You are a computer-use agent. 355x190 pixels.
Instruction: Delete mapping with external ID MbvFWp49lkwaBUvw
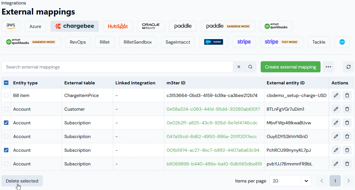click(347, 123)
